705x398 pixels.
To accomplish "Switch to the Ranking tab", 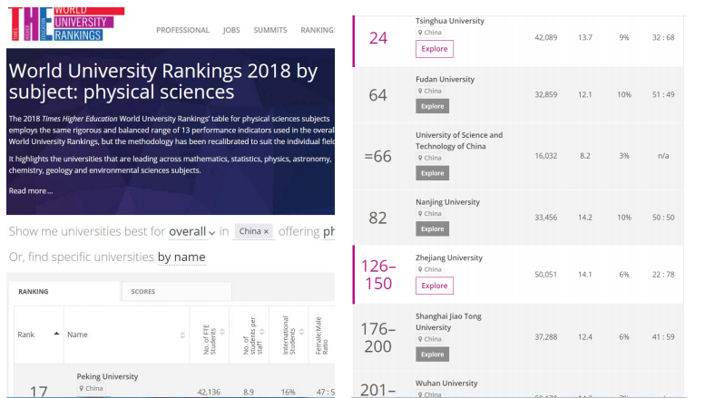I will click(x=64, y=292).
